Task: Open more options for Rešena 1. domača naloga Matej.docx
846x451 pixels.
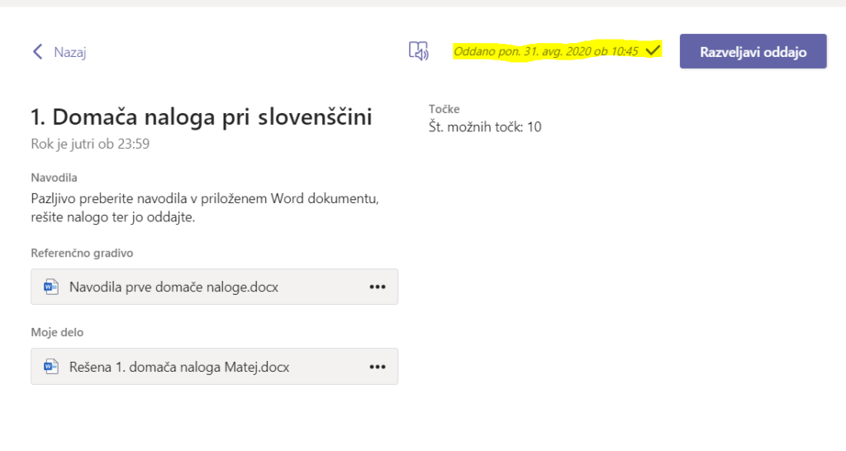Action: click(377, 366)
